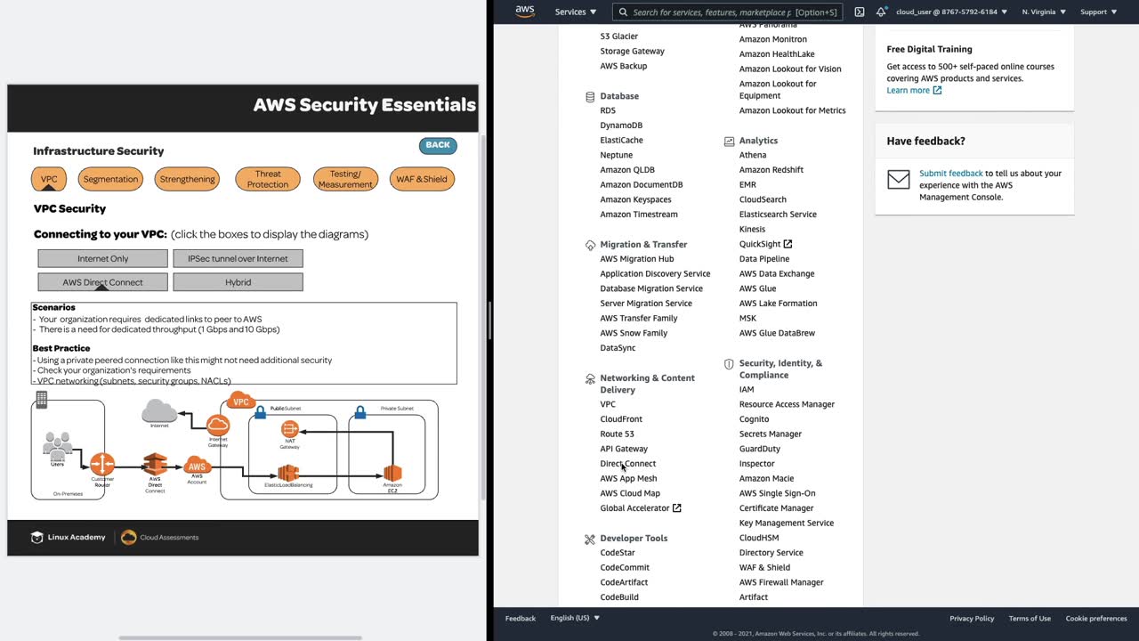Open the IAM service link

(747, 389)
